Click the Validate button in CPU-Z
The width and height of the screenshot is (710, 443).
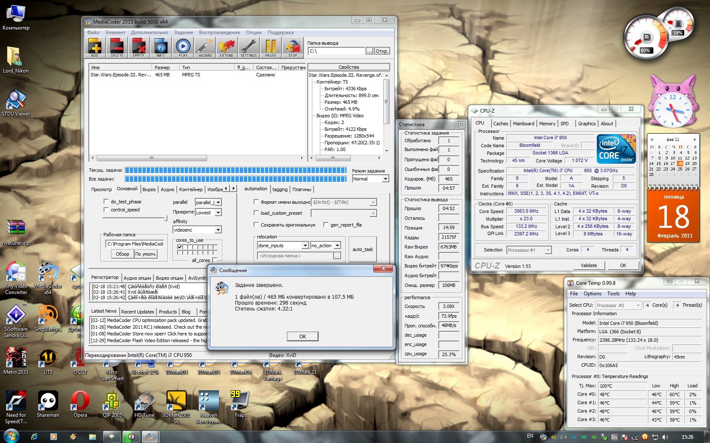click(x=589, y=265)
